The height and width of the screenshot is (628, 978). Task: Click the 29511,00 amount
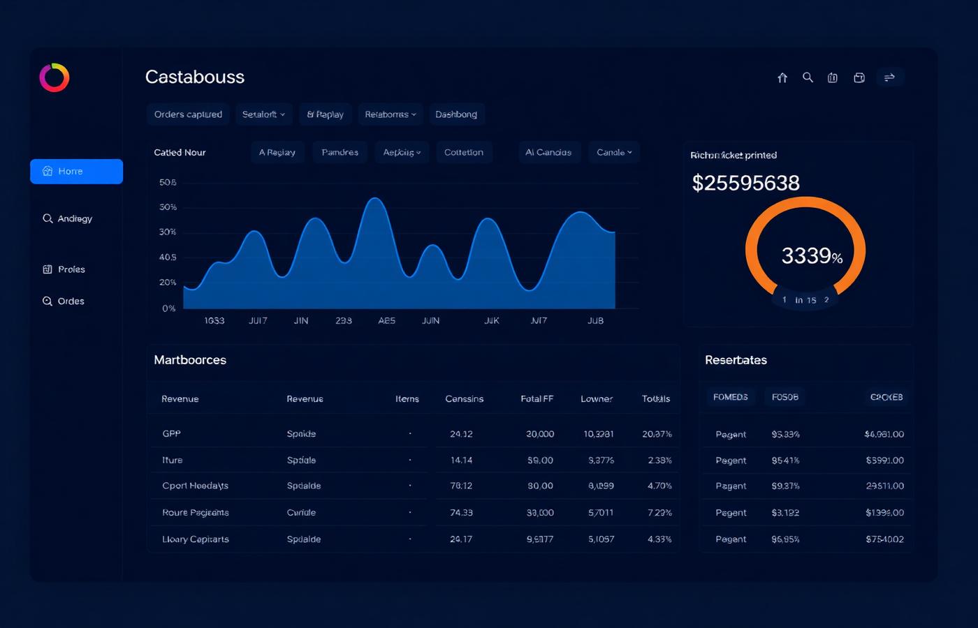(x=885, y=486)
